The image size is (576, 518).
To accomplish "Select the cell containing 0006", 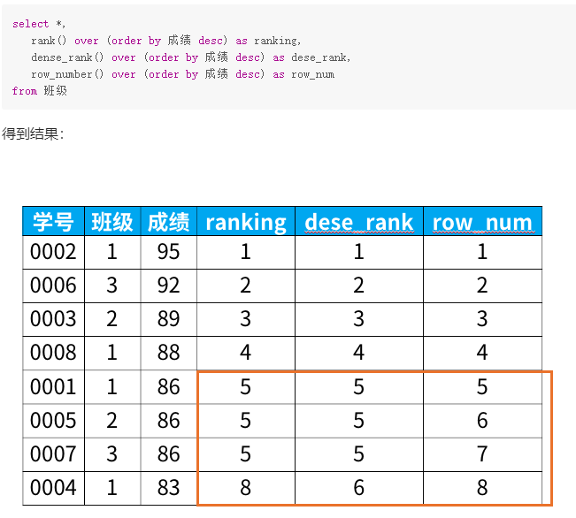I will (x=54, y=286).
